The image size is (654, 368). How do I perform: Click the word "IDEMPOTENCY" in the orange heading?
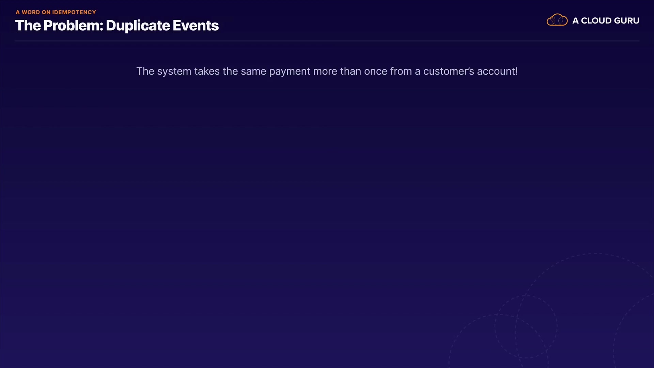74,12
